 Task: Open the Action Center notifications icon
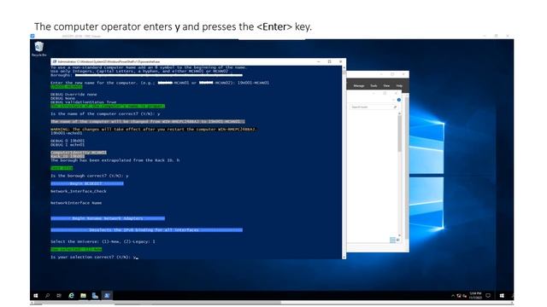pyautogui.click(x=488, y=296)
